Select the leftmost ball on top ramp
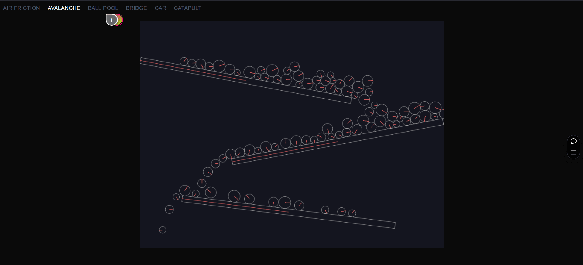 [184, 62]
